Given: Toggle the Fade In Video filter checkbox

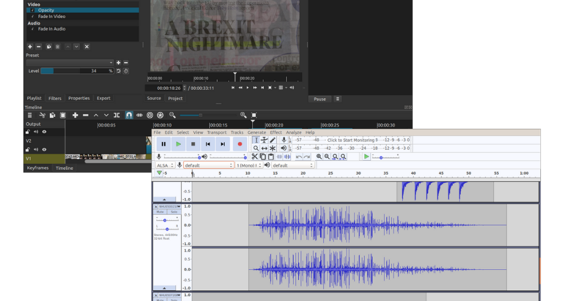Looking at the screenshot, I should [x=33, y=16].
